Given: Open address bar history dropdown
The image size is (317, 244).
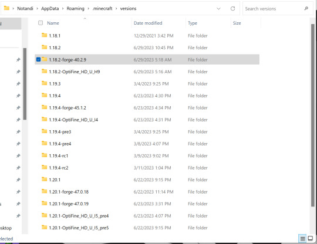Looking at the screenshot, I should pos(218,8).
